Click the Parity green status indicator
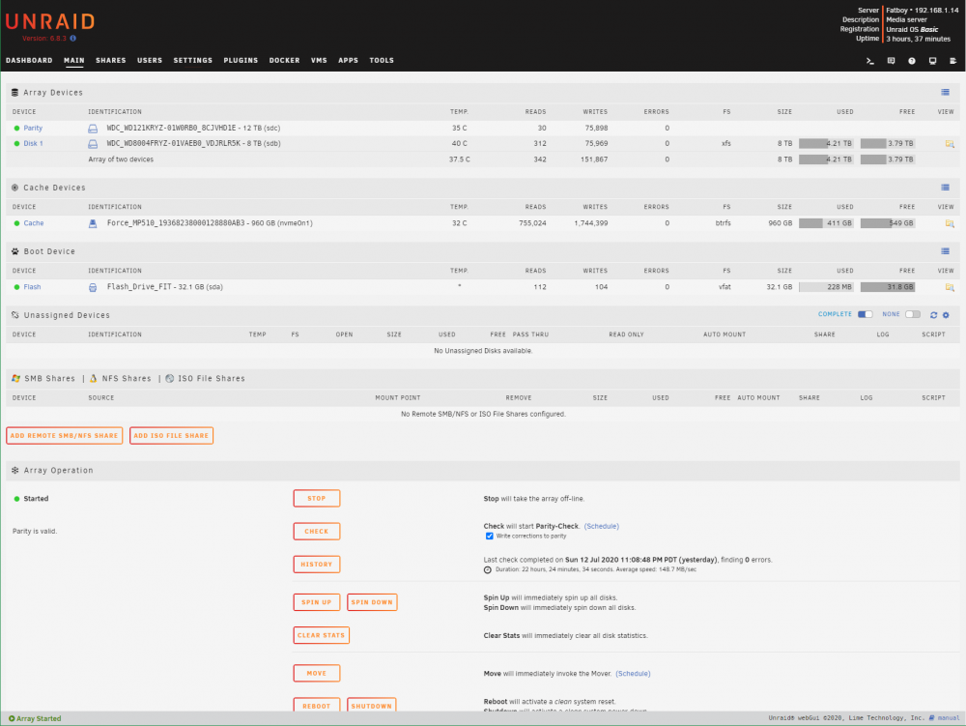The width and height of the screenshot is (966, 726). (x=16, y=129)
